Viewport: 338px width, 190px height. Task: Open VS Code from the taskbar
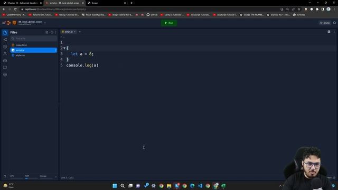tap(200, 186)
